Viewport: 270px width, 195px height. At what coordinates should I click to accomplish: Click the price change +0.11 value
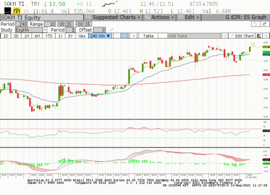pyautogui.click(x=84, y=4)
